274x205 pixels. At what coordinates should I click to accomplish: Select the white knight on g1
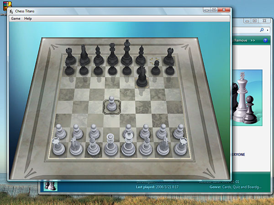[163, 146]
